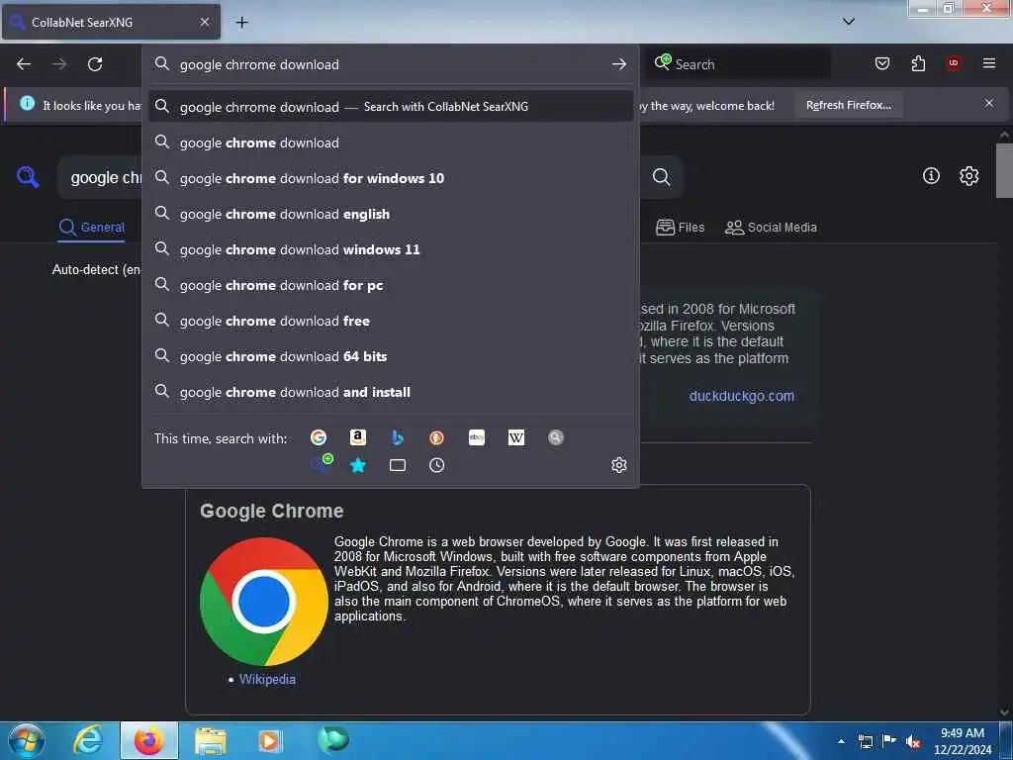Open the duckduckgo.com link
Image resolution: width=1013 pixels, height=760 pixels.
741,396
